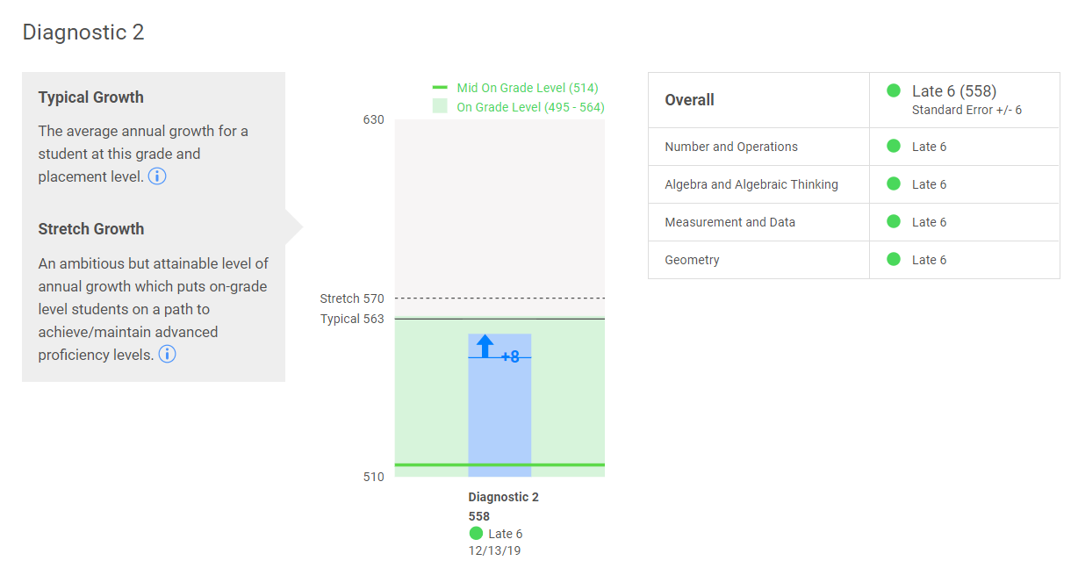This screenshot has width=1078, height=568.
Task: Click the Geometry row green status dot
Action: (894, 260)
